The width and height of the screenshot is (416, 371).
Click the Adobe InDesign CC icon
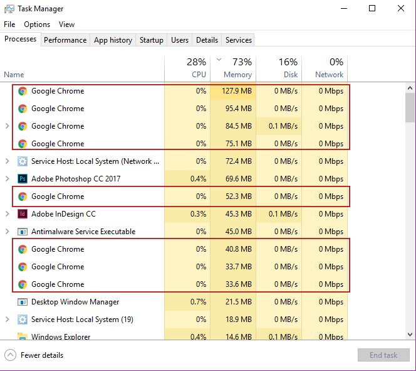(x=23, y=214)
